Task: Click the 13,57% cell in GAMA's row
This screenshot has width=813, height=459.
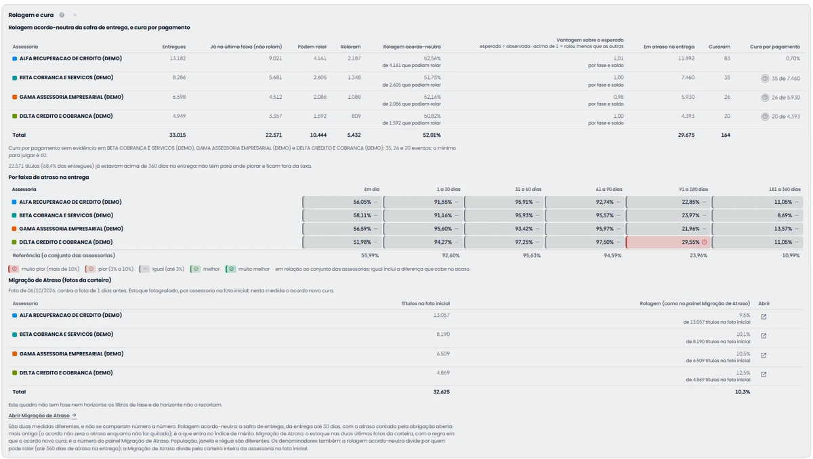Action: [x=757, y=229]
